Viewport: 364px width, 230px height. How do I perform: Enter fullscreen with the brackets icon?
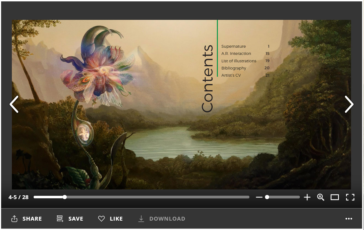tap(350, 197)
